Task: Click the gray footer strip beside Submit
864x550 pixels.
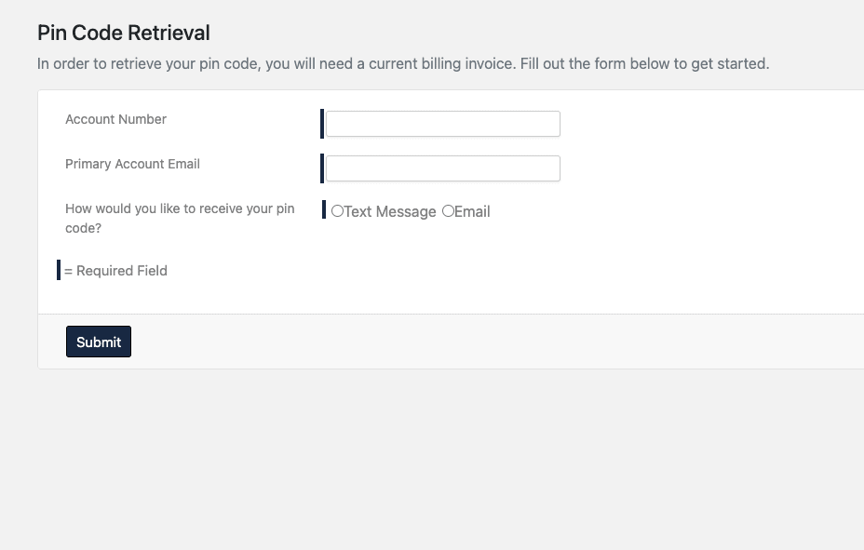Action: pos(496,342)
